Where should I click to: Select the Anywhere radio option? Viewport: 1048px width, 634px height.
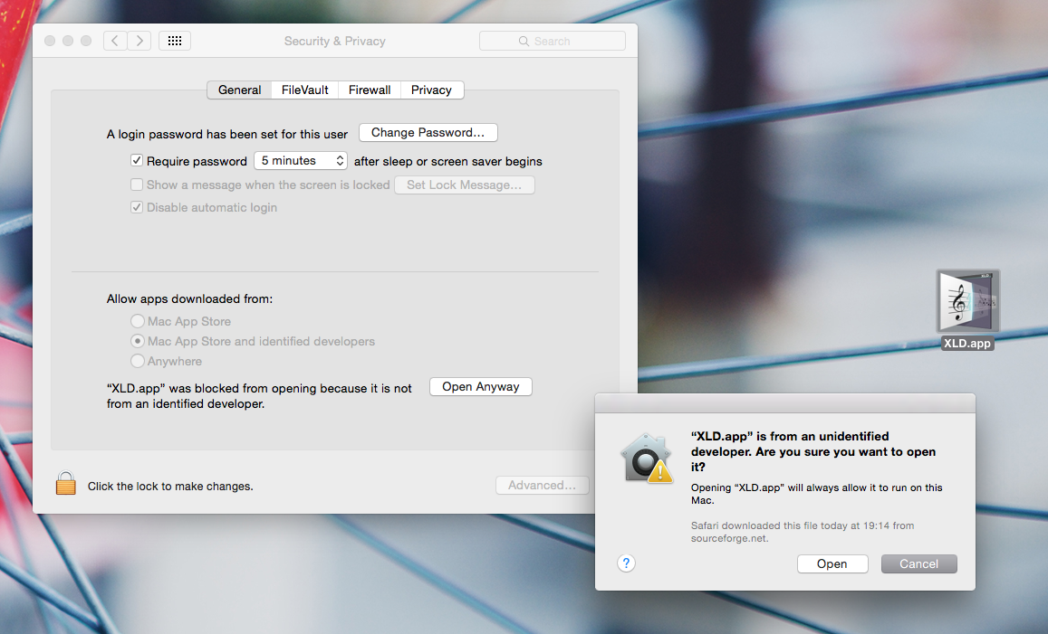pyautogui.click(x=138, y=361)
